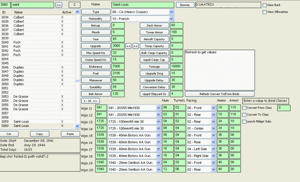Click the Max Speed Kts button
300x182 pixels.
point(96,53)
